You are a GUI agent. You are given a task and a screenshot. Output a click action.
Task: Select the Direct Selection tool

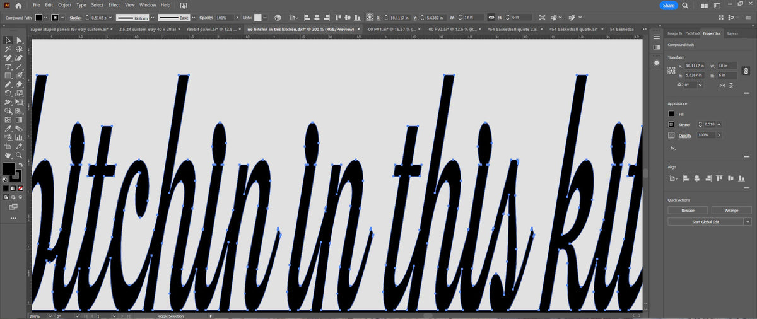click(x=19, y=40)
